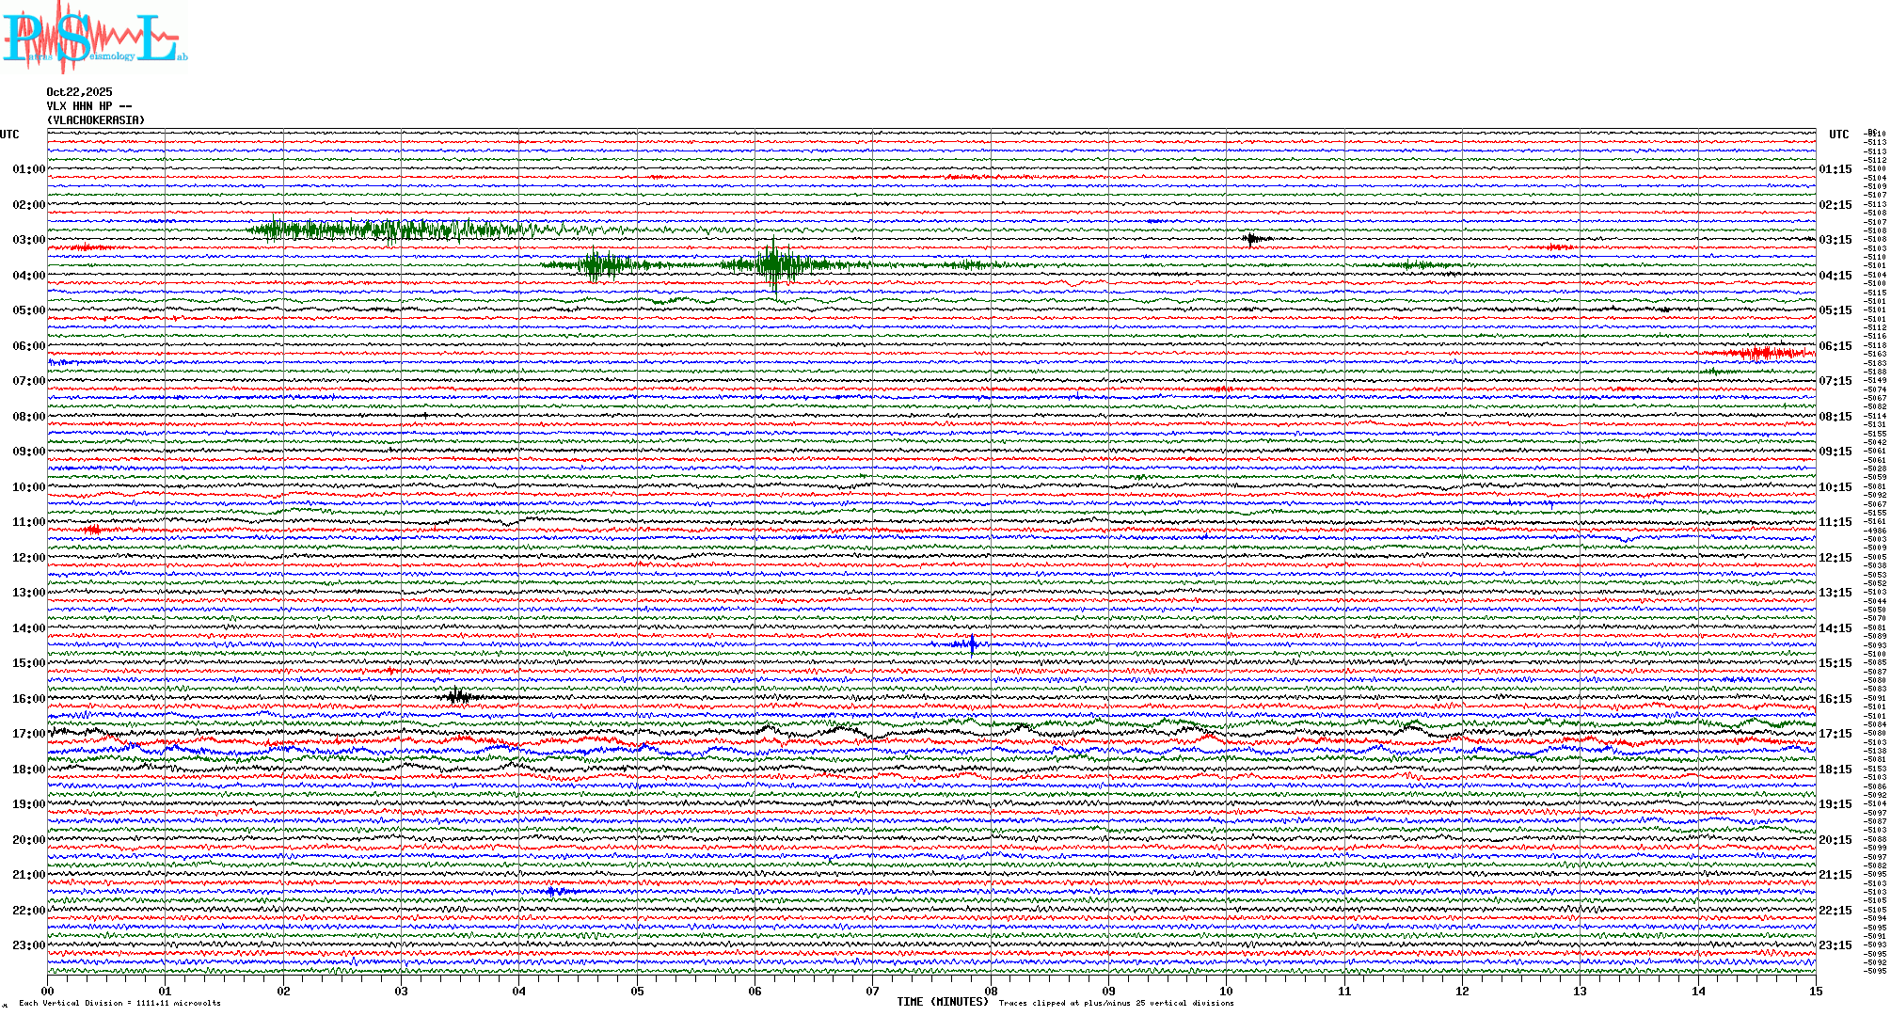Screen dimensions: 1891x1016
Task: Click the PSL seismology lab logo
Action: (x=94, y=38)
